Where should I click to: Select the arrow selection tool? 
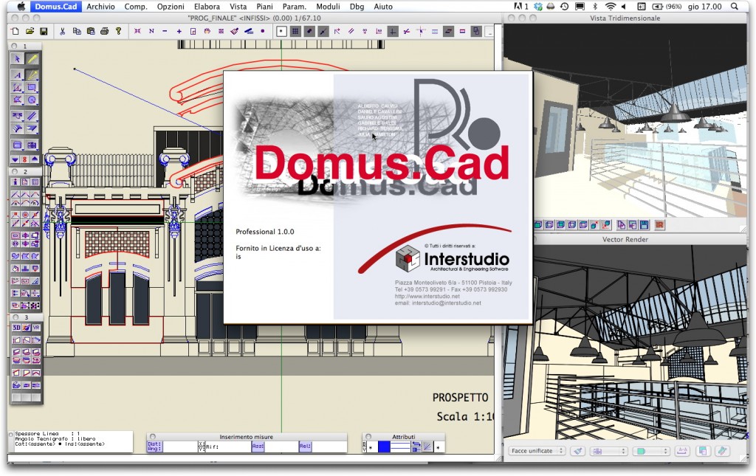click(18, 59)
